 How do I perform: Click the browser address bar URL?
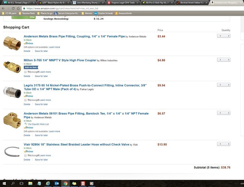62,8
